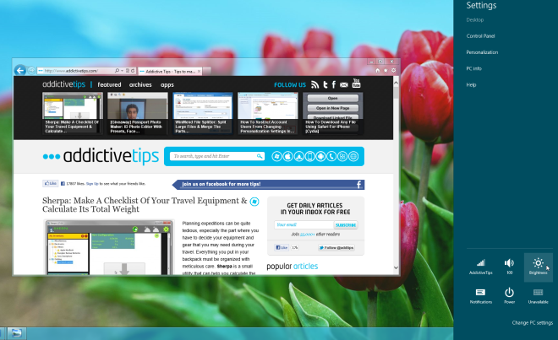Click the Facebook follow icon in header
The width and height of the screenshot is (558, 340).
coord(334,84)
